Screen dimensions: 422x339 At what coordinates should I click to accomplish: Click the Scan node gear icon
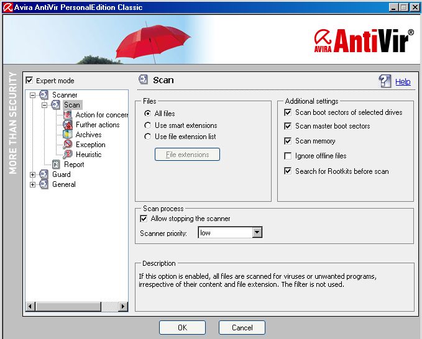tap(56, 105)
